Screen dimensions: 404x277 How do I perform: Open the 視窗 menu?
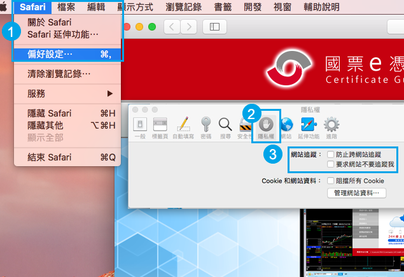[x=282, y=7]
